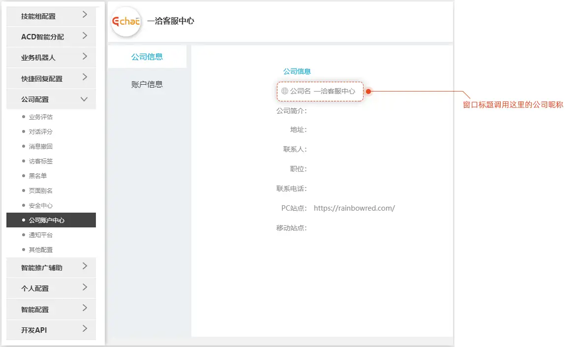Open the 技能组配置 menu

pos(51,16)
